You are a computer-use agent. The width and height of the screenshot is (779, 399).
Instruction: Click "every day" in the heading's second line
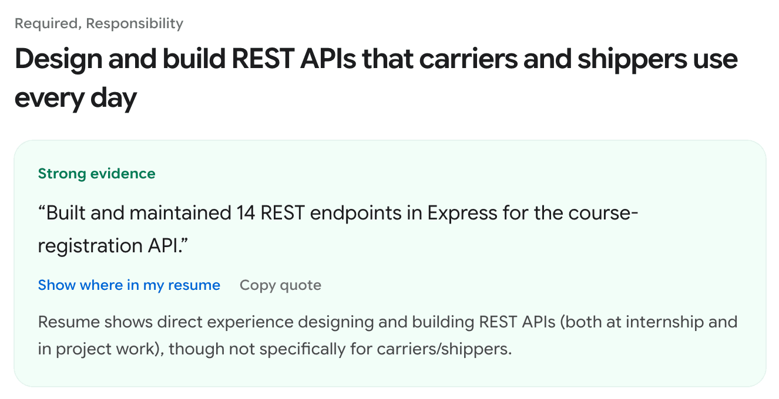coord(76,98)
